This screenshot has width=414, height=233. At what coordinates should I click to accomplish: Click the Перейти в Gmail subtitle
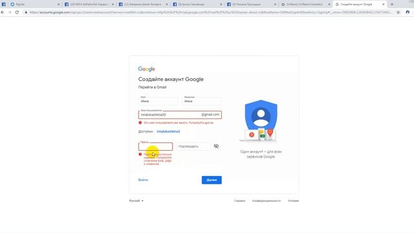pyautogui.click(x=153, y=87)
